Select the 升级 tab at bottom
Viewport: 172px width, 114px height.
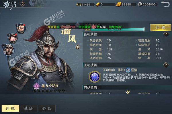10,108
